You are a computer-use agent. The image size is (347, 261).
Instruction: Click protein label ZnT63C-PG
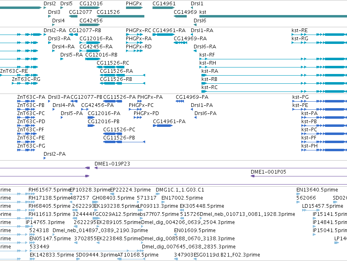(x=31, y=146)
